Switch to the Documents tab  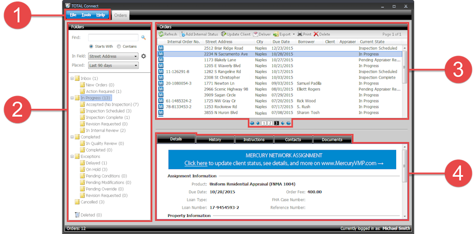pyautogui.click(x=332, y=139)
